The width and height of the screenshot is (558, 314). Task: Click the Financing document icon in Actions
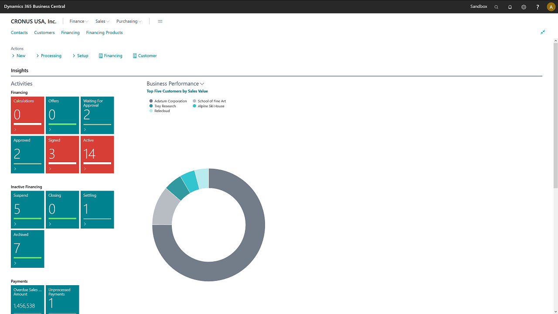click(101, 56)
